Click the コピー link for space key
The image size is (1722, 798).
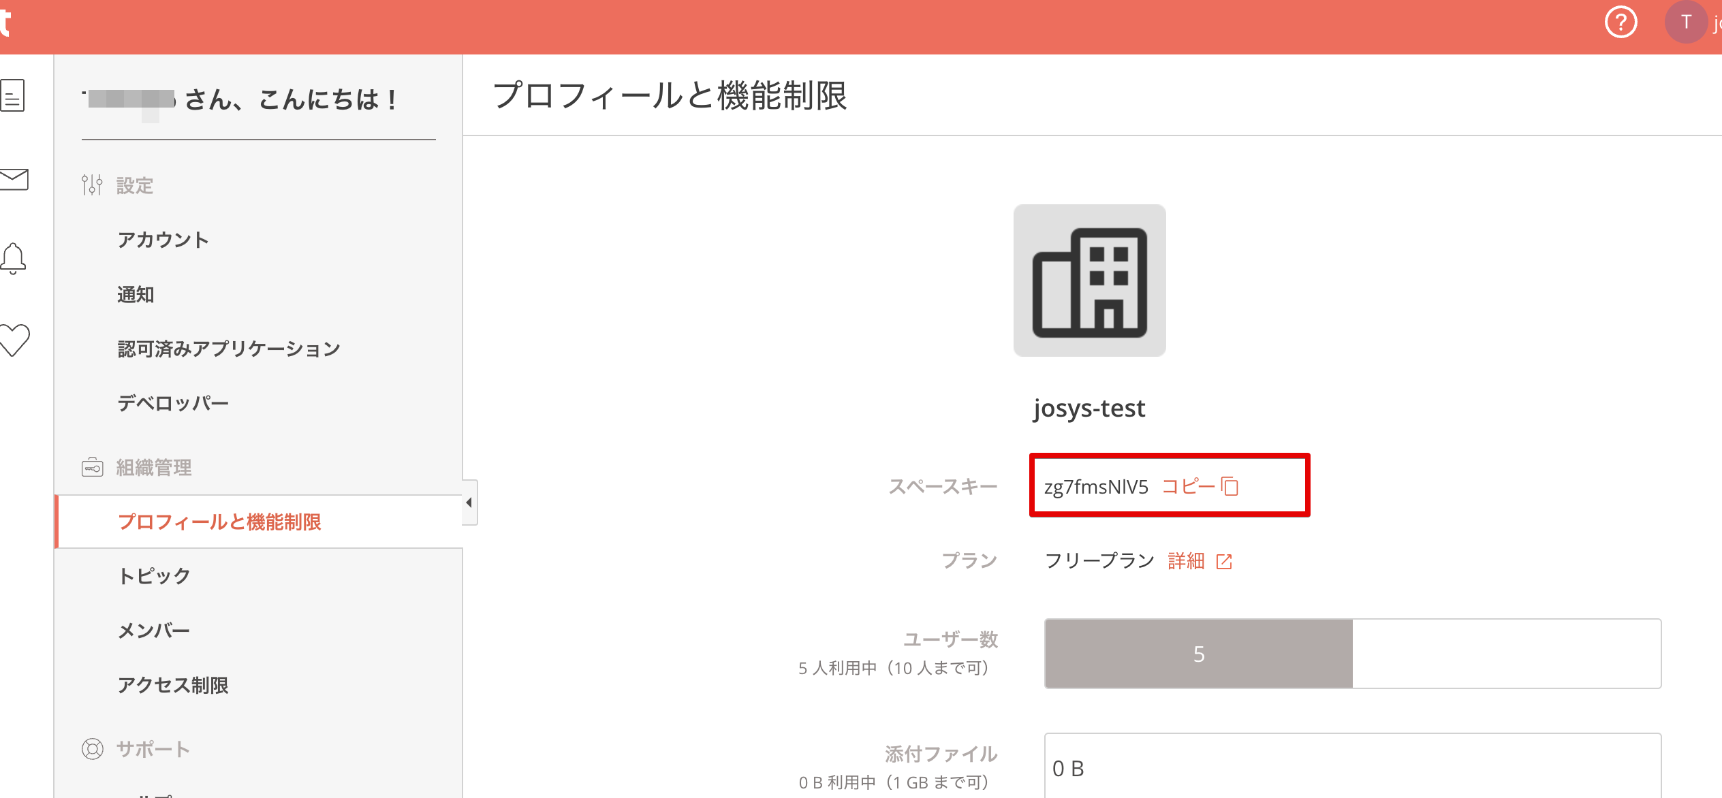(x=1188, y=486)
